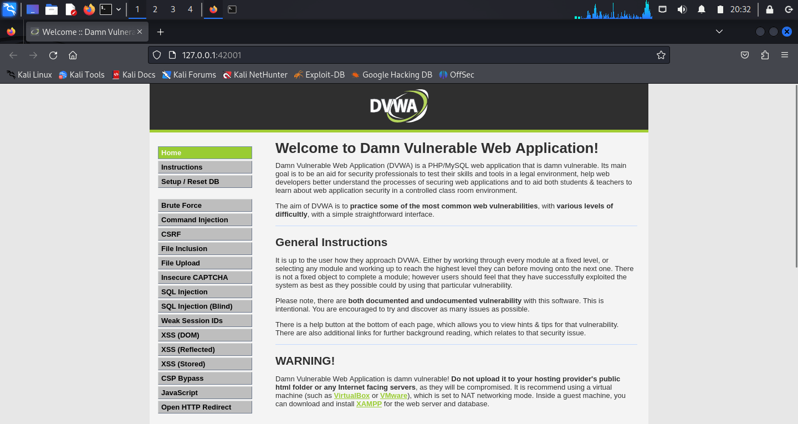Click the log out icon in the panel

789,9
